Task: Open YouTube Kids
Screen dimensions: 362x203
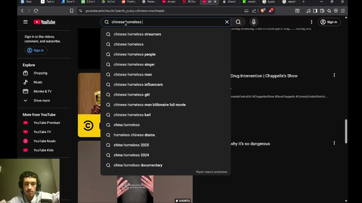Action: coord(44,150)
